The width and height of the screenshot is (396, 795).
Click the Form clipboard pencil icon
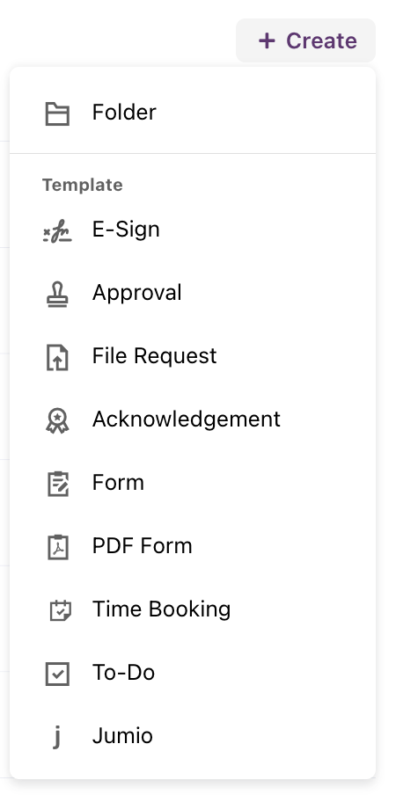[x=58, y=485]
